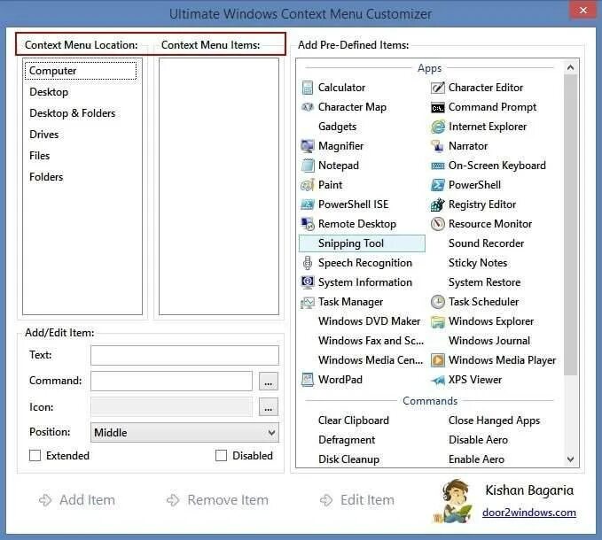The image size is (602, 540).
Task: Click the Internet Explorer icon
Action: tap(438, 127)
